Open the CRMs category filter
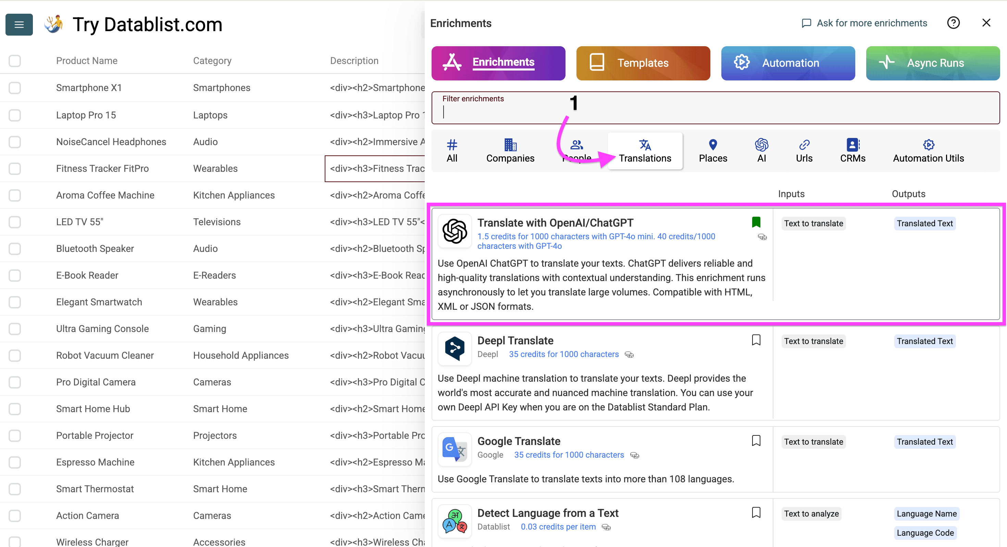This screenshot has height=547, width=1007. (x=852, y=151)
